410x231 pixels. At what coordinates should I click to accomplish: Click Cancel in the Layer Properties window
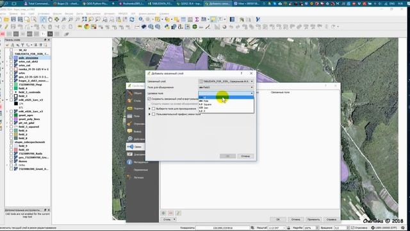click(296, 219)
